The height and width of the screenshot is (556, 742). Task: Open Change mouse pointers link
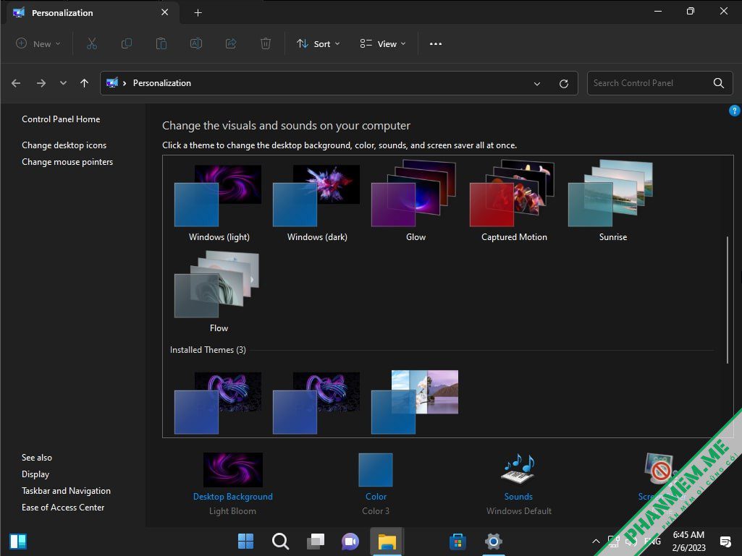pyautogui.click(x=67, y=162)
